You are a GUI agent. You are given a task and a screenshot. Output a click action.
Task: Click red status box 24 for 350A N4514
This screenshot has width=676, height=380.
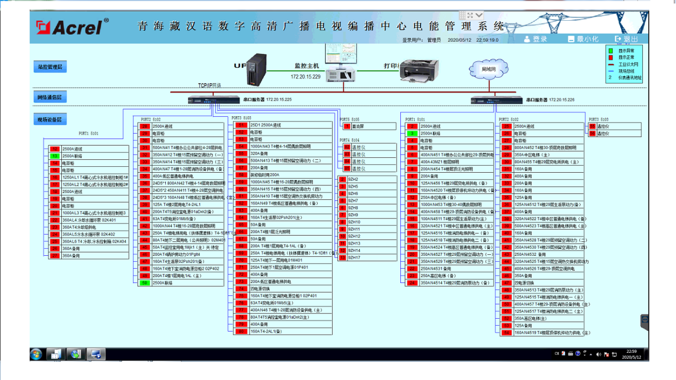point(412,283)
